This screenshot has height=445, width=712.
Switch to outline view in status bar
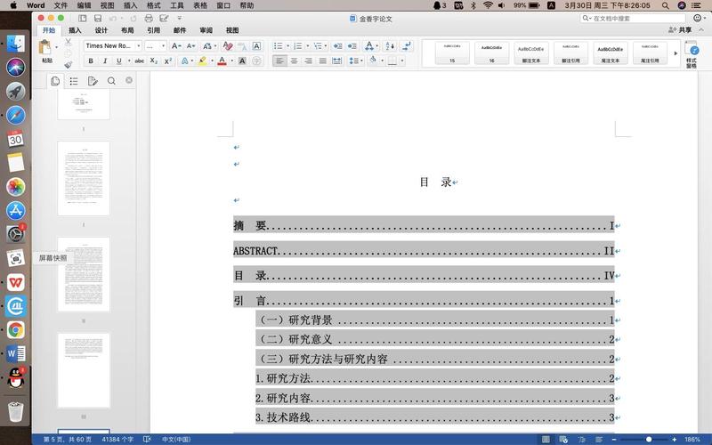point(582,440)
